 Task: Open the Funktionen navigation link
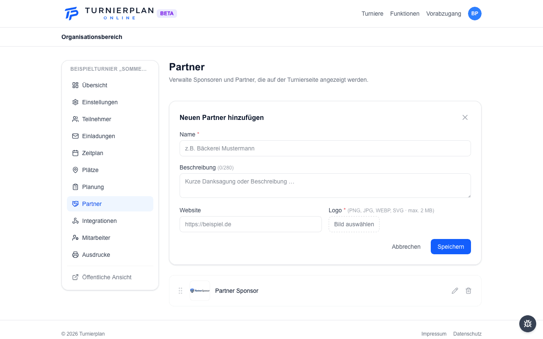click(405, 14)
